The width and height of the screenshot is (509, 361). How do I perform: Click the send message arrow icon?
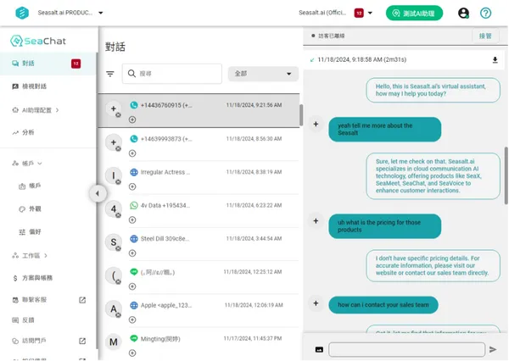493,349
